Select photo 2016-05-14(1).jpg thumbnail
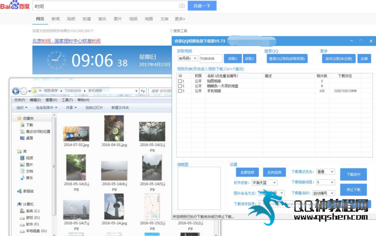This screenshot has height=236, width=376. tap(152, 131)
